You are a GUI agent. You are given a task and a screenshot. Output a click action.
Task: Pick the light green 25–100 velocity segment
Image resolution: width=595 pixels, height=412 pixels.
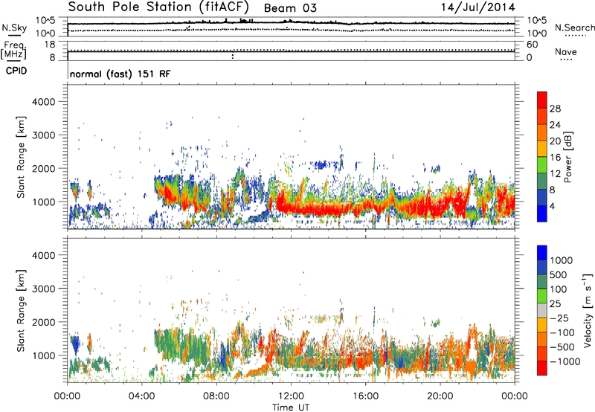(x=542, y=296)
